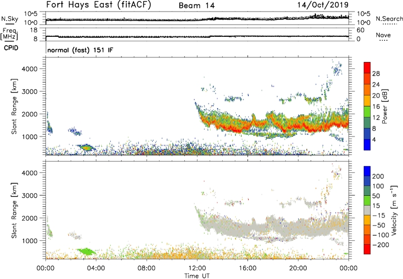Click the '12:00' time tick label
Screen dimensions: 403x279
pos(197,268)
